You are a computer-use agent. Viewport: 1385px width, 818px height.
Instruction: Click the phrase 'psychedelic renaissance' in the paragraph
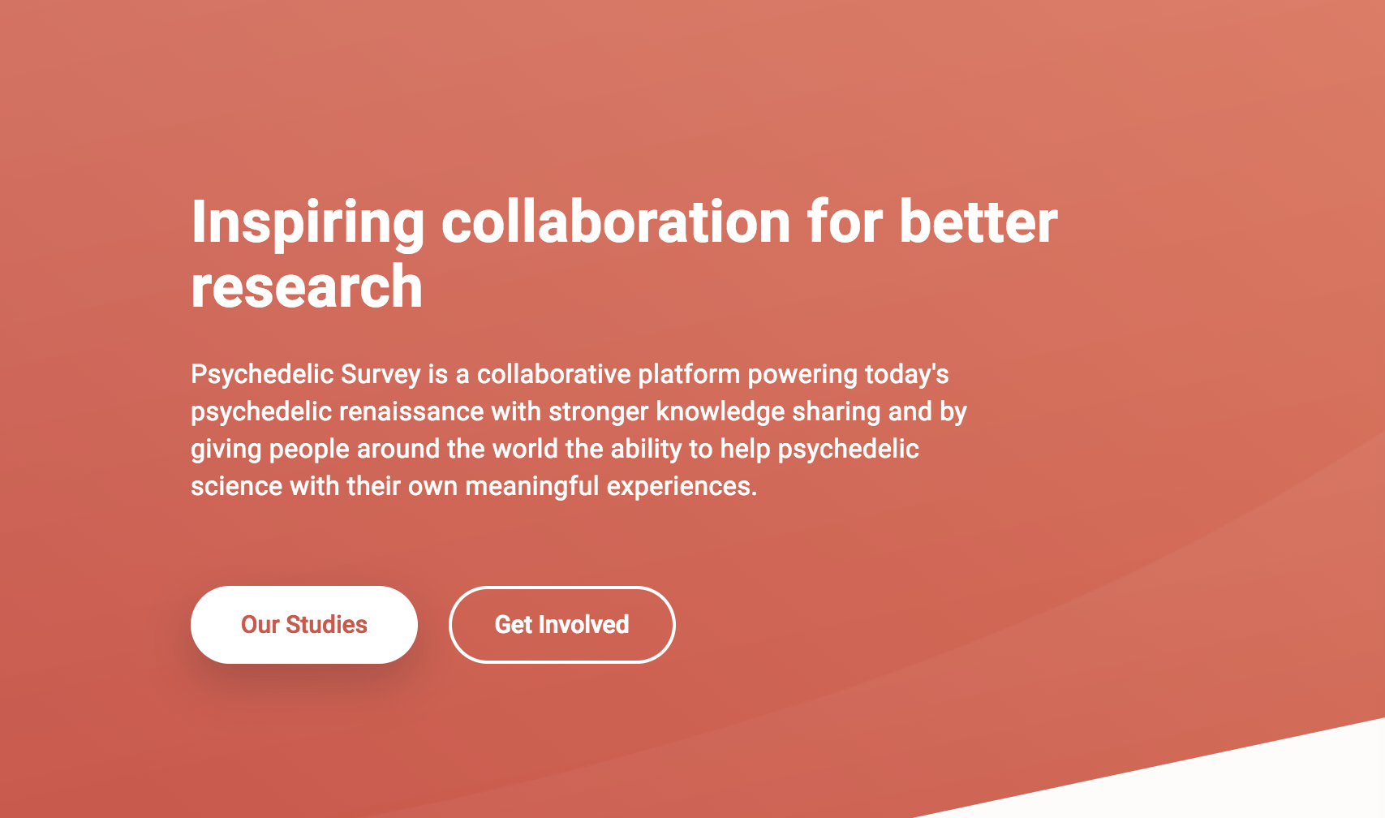coord(338,412)
